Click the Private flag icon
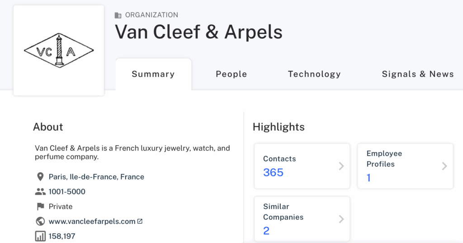 coord(40,206)
